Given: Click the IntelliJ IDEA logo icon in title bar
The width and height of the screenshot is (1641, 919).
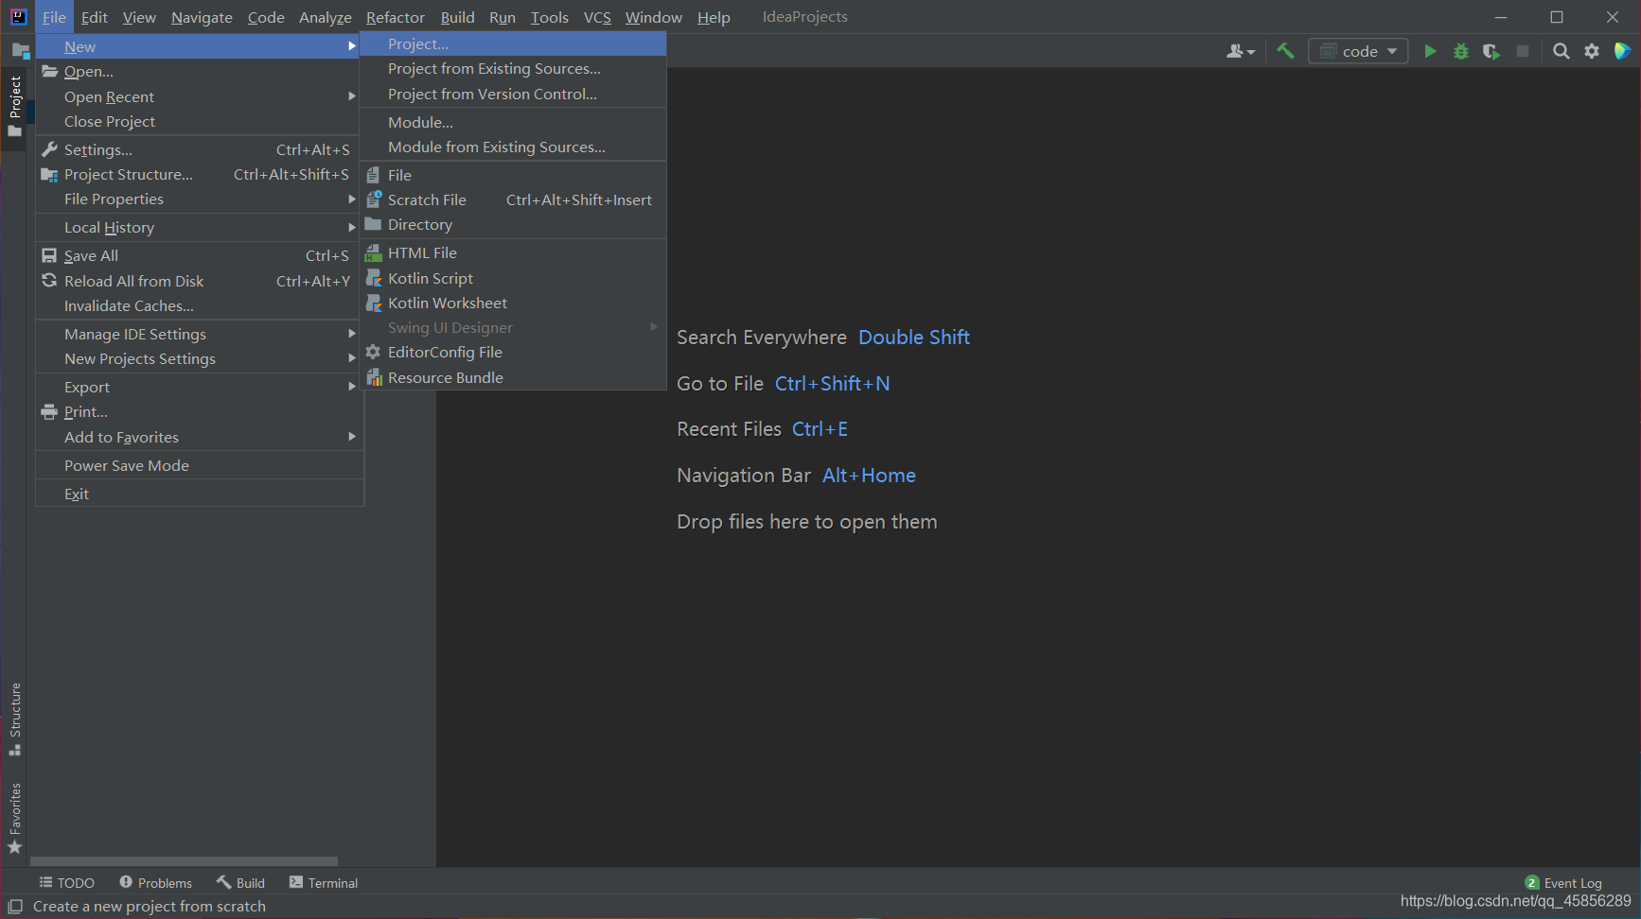Looking at the screenshot, I should pos(18,16).
